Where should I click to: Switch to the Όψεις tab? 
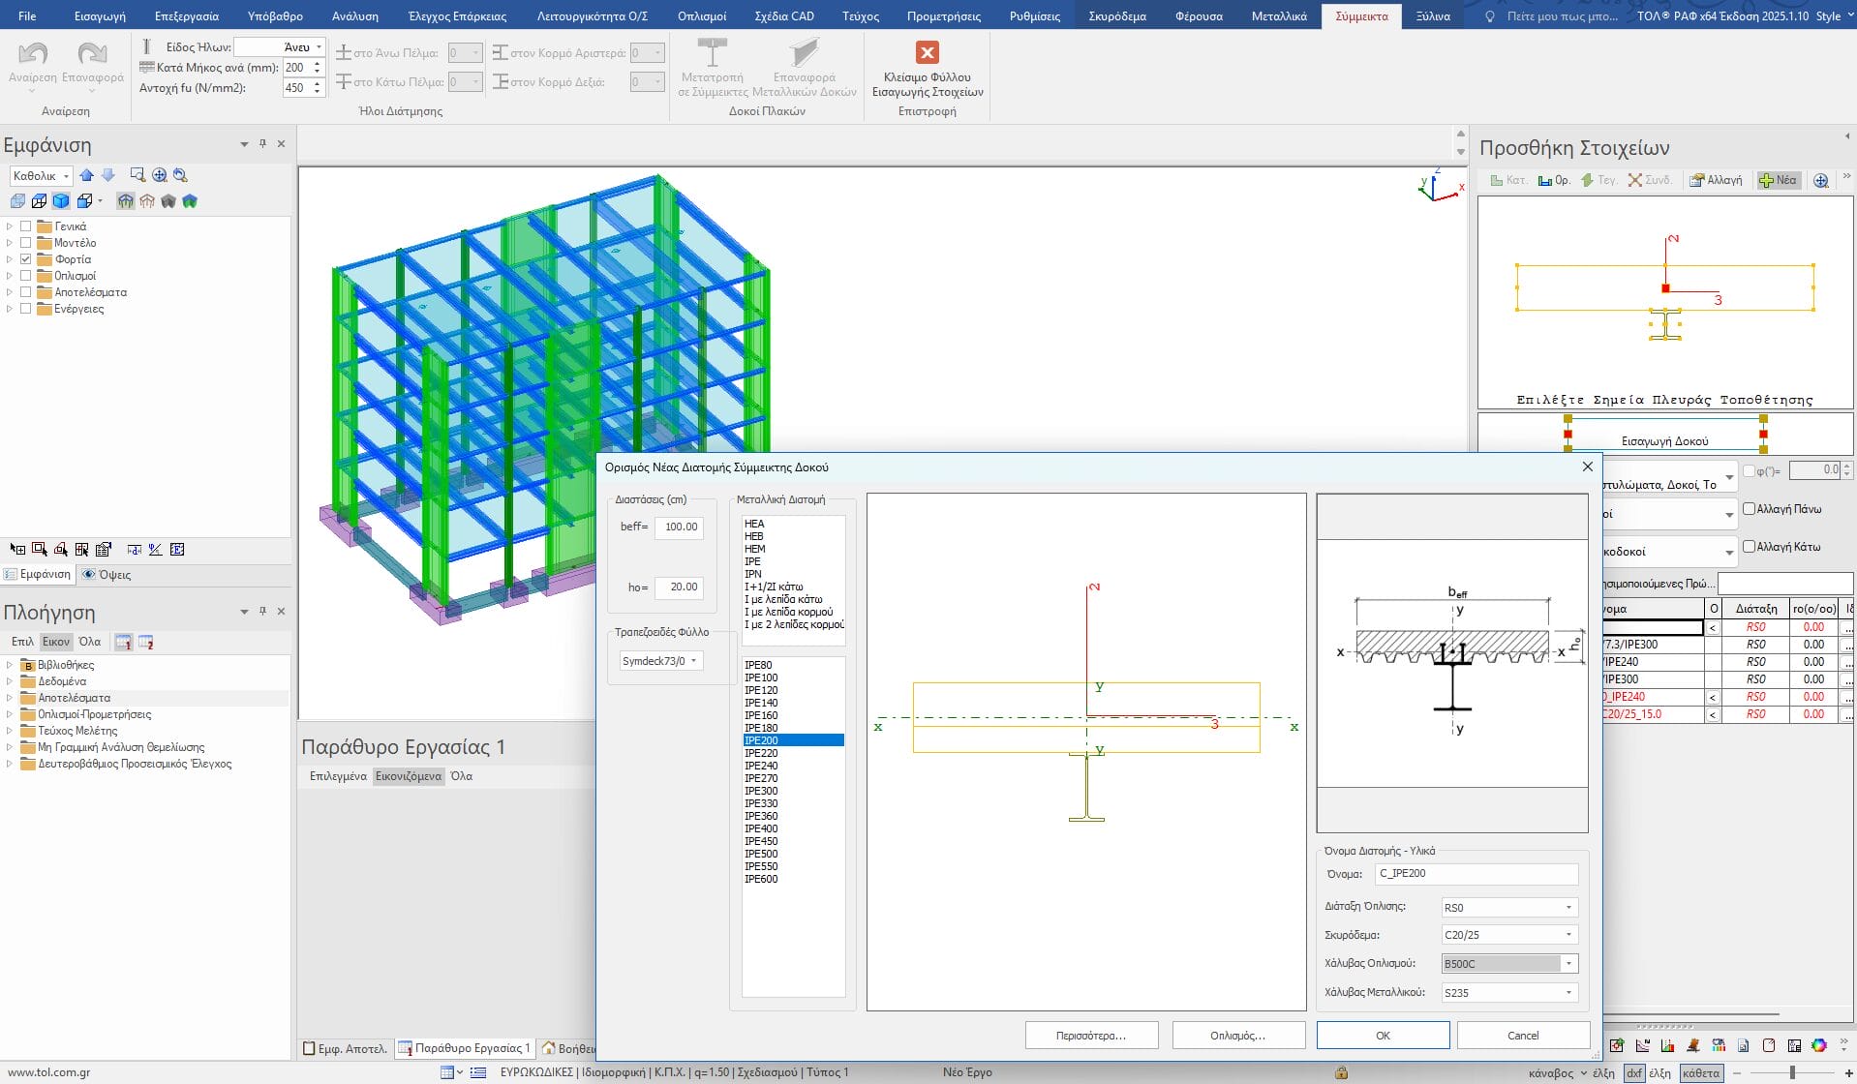[107, 574]
